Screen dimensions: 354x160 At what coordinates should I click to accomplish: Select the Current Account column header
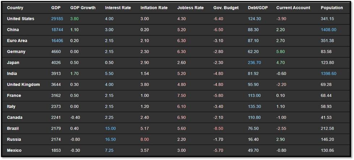point(293,8)
